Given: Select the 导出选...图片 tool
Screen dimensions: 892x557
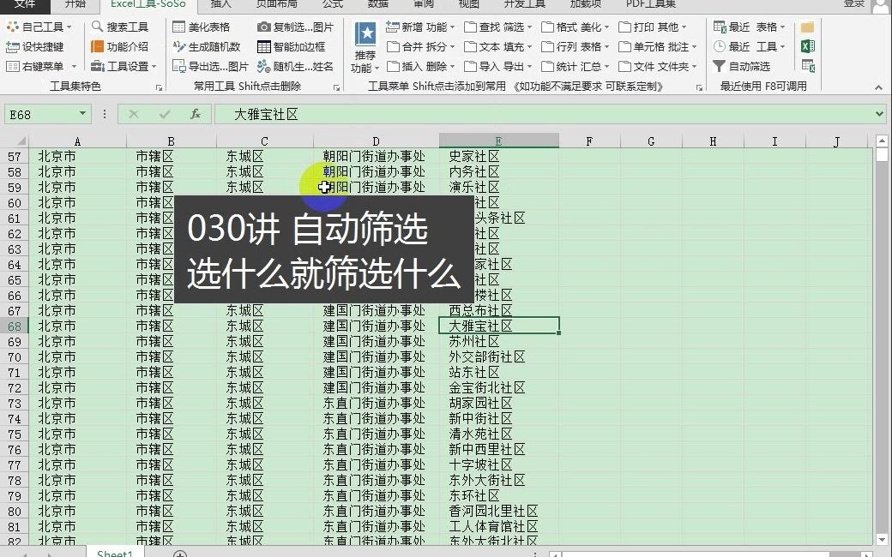Looking at the screenshot, I should pos(202,66).
